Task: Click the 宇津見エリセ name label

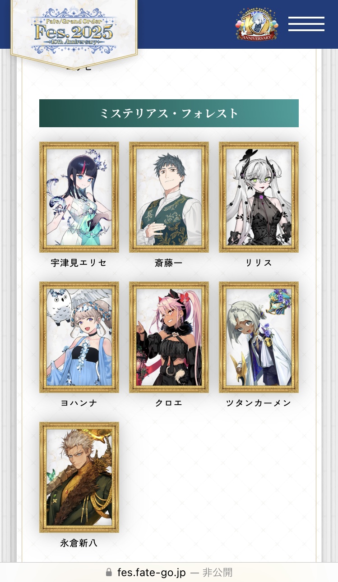Action: coord(79,263)
